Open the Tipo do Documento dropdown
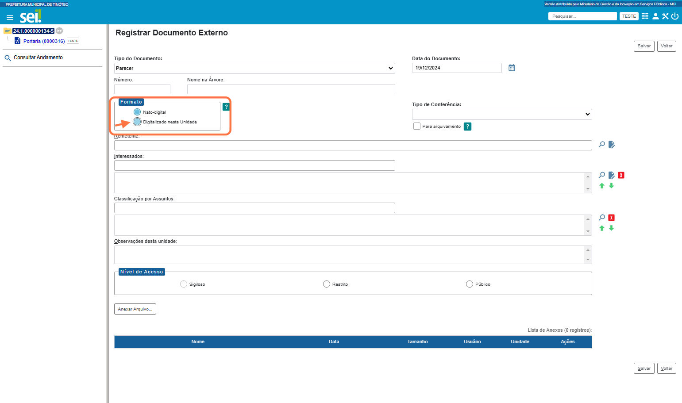Image resolution: width=682 pixels, height=403 pixels. click(x=254, y=68)
